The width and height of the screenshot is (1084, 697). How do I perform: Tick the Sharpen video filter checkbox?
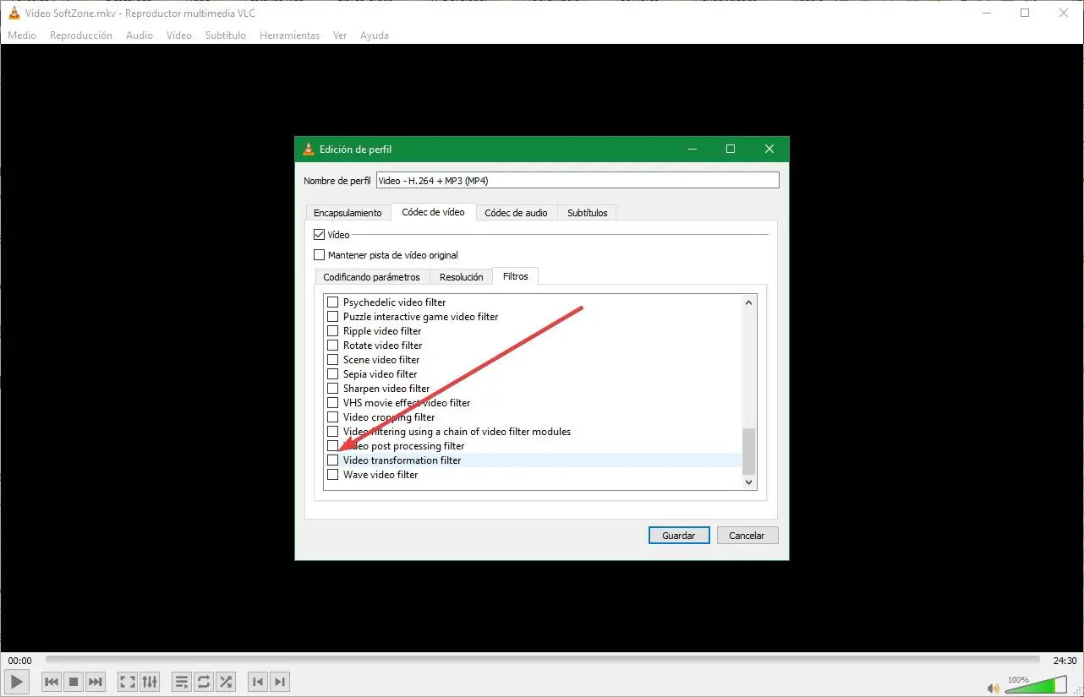pos(333,389)
